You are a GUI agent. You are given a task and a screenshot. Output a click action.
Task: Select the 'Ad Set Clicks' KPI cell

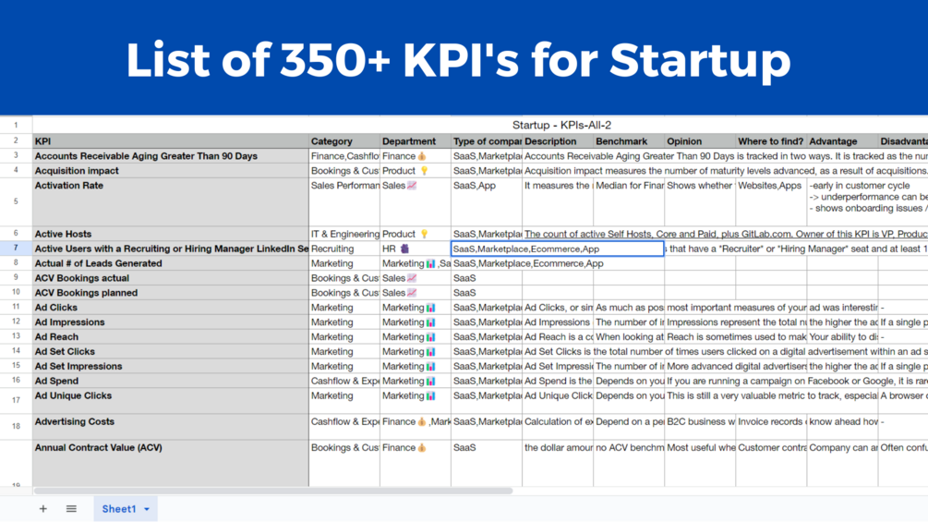[x=171, y=352]
